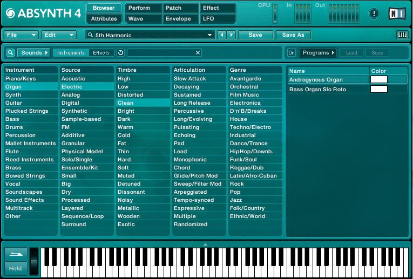Select the Soundscapes instrument
413x279 pixels.
point(31,192)
